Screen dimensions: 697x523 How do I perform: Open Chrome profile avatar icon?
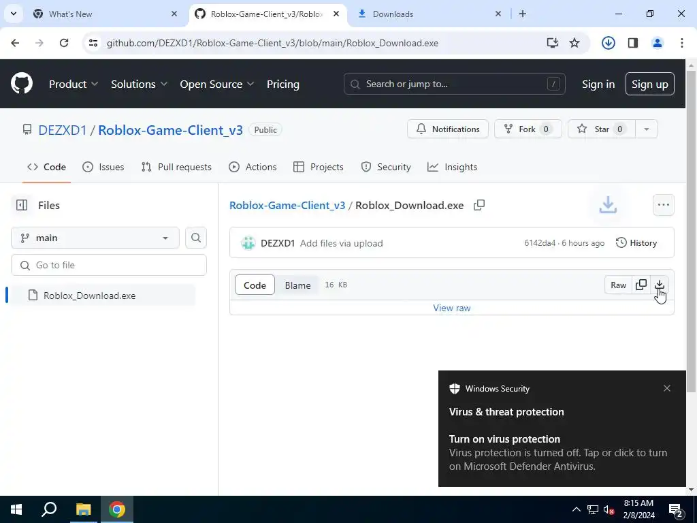click(658, 43)
